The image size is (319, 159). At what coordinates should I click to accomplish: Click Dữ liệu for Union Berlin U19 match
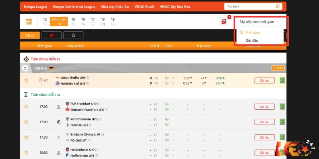pyautogui.click(x=264, y=81)
